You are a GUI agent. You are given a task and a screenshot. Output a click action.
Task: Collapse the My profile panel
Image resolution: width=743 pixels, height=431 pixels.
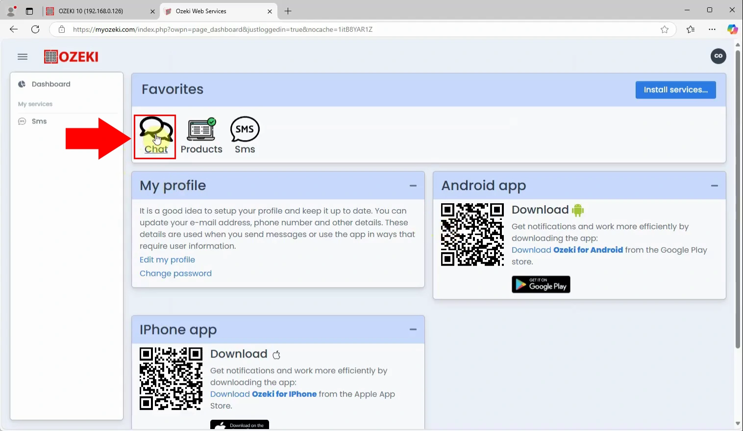[413, 186]
